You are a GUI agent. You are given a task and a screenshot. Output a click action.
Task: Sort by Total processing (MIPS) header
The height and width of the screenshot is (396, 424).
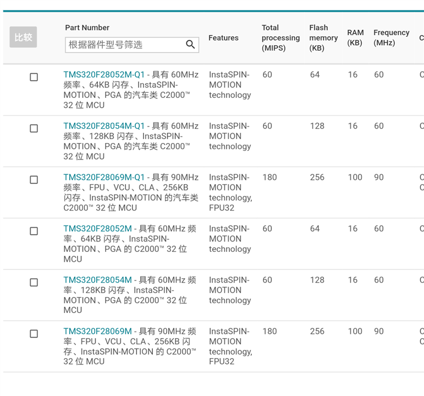[280, 38]
